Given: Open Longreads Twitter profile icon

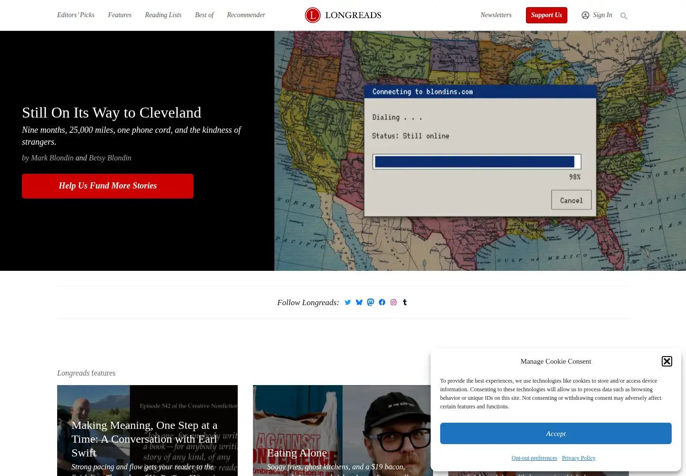Looking at the screenshot, I should coord(348,302).
